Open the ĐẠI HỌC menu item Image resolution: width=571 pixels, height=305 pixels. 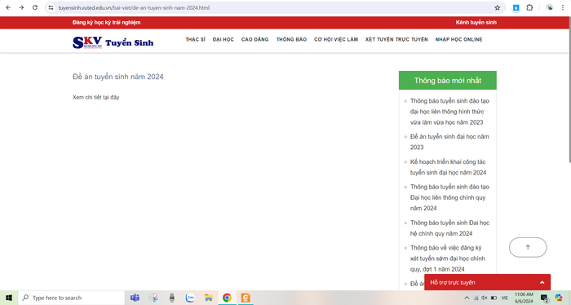(x=224, y=39)
